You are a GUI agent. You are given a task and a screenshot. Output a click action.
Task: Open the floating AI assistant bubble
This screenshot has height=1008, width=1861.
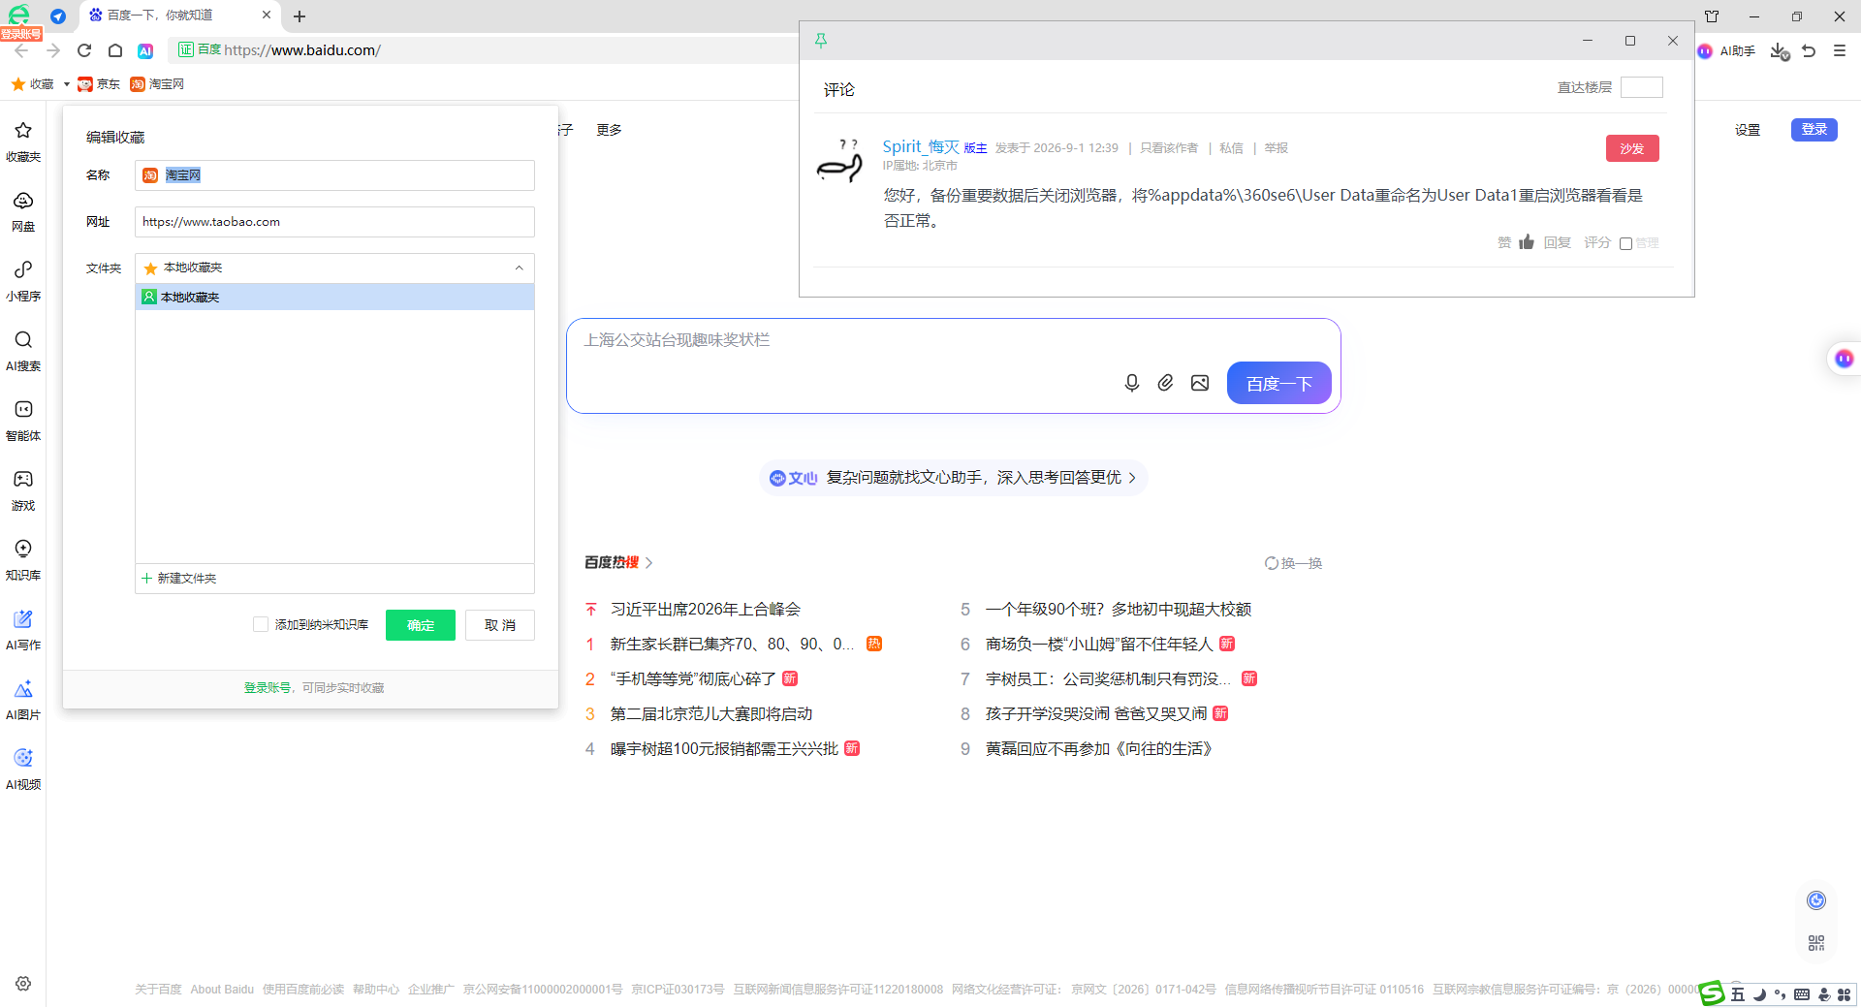[x=1844, y=359]
